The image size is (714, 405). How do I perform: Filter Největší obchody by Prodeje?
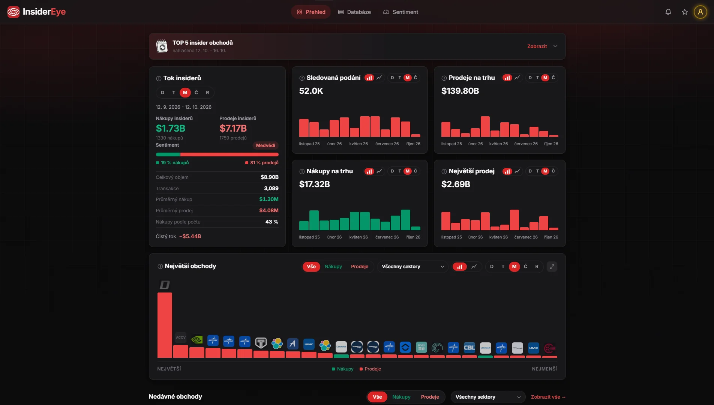coord(360,267)
